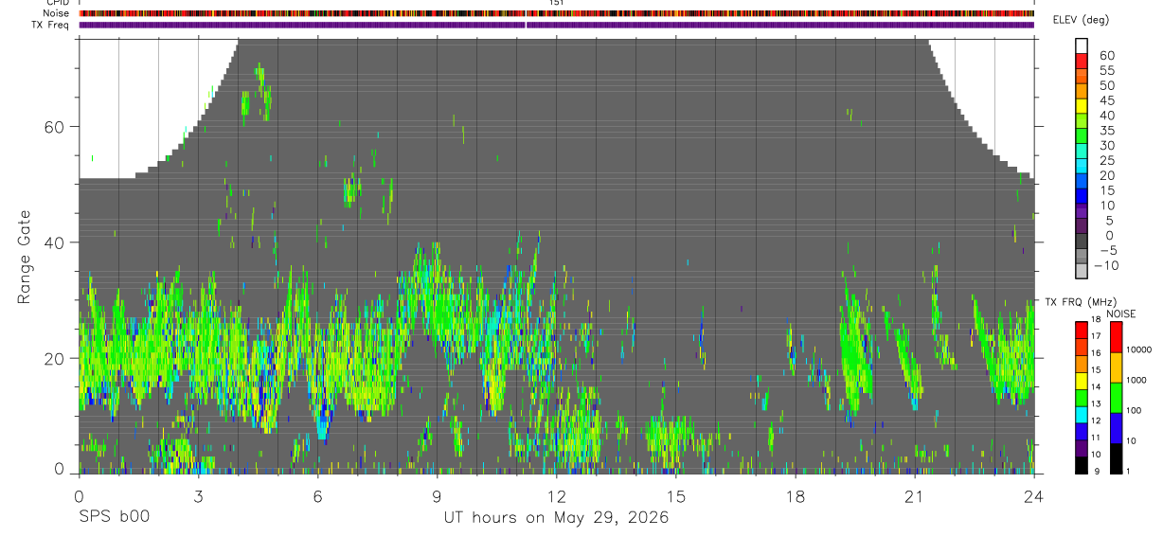
Task: Click the SPS b00 beam label
Action: point(114,517)
